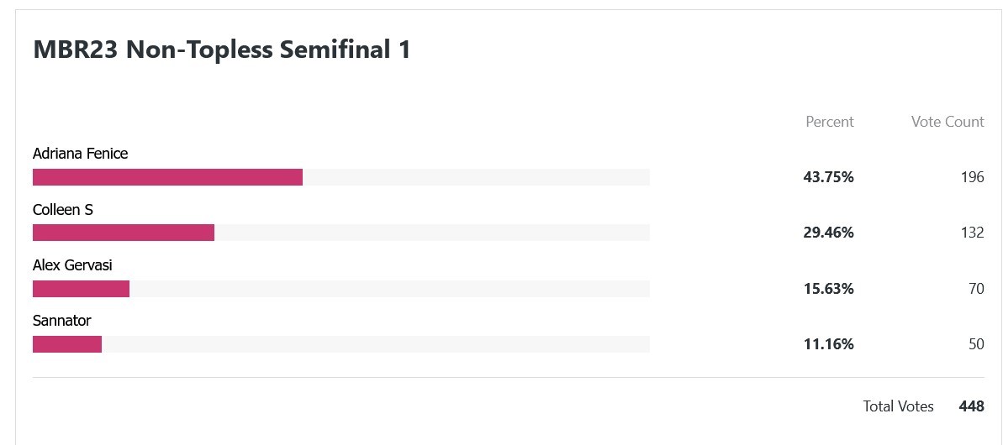Viewport: 1003px width, 445px height.
Task: Click the 43.75% percentage value
Action: [x=828, y=177]
